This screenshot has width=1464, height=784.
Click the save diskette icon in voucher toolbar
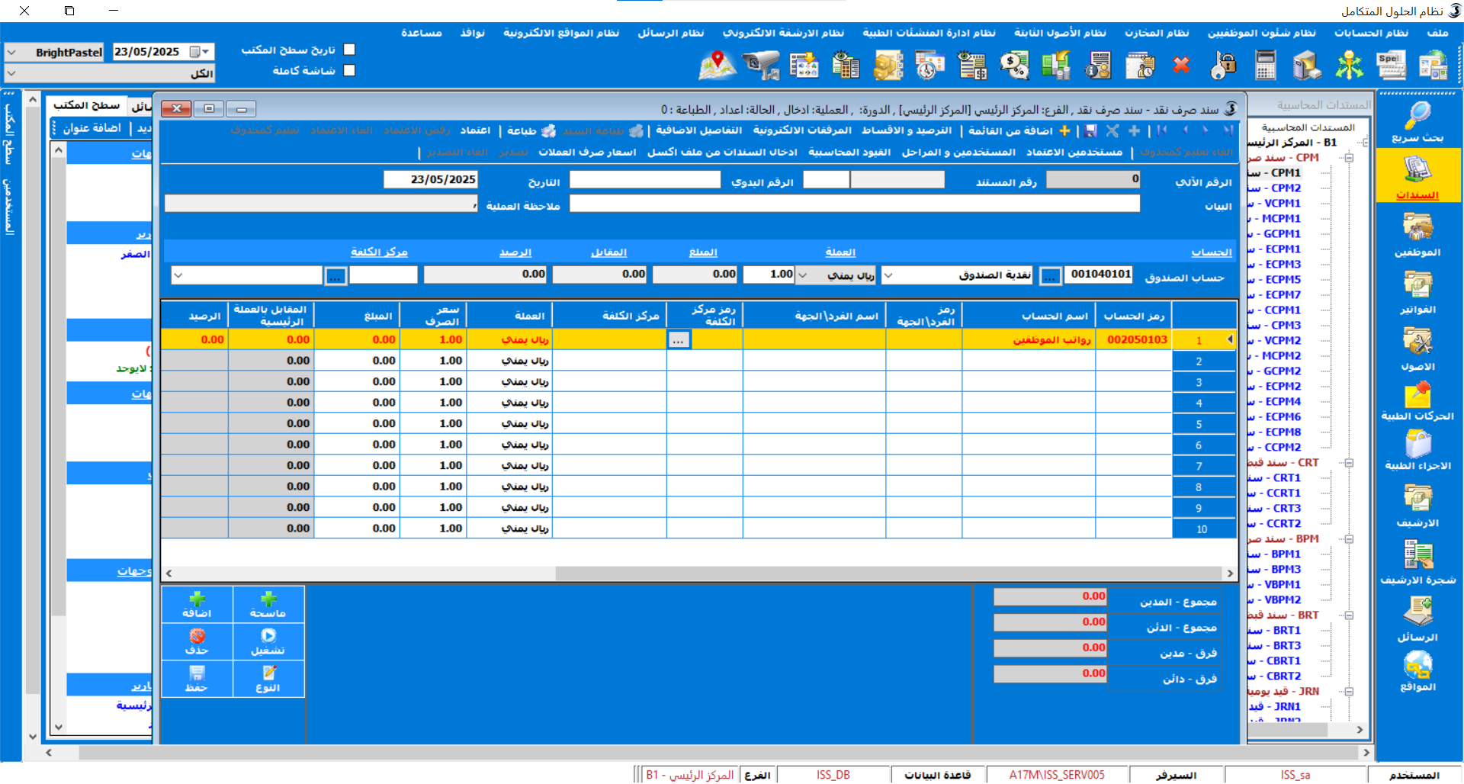pos(1091,131)
